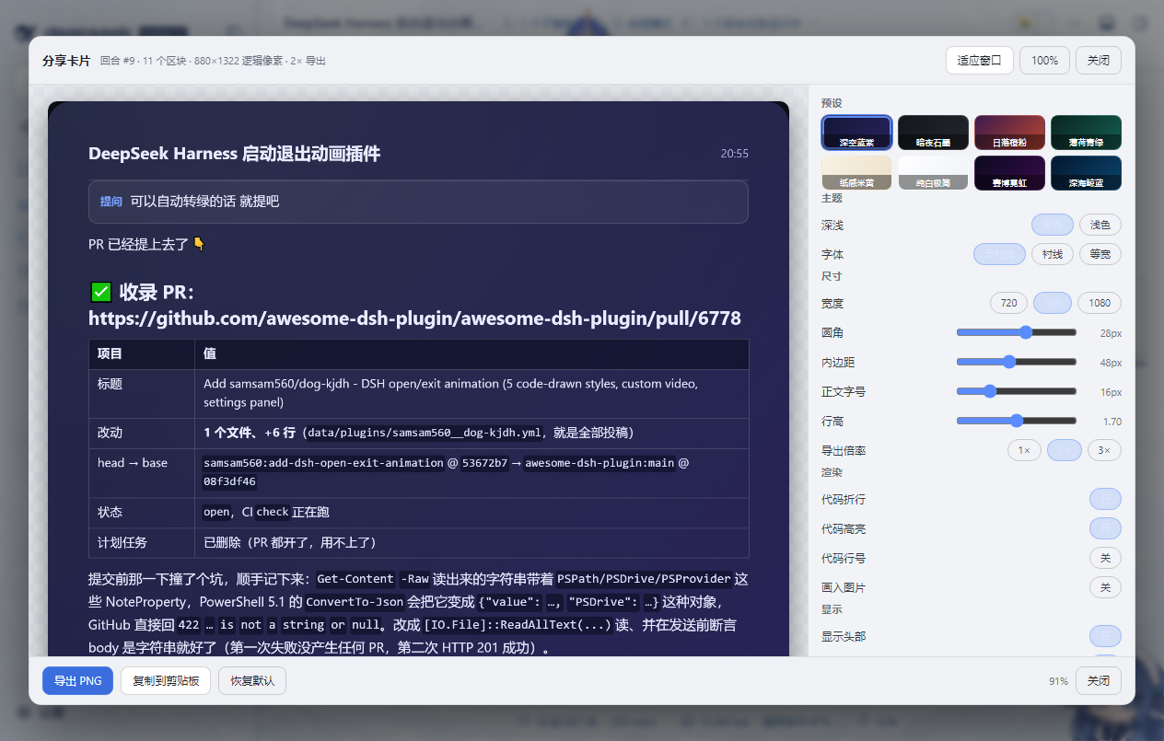1164x741 pixels.
Task: Select 深色 for the 深浅 option
Action: (1052, 225)
